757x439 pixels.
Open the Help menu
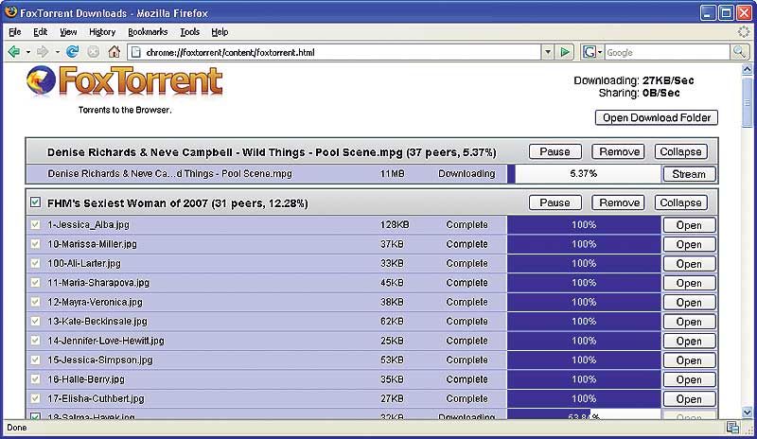pyautogui.click(x=220, y=32)
